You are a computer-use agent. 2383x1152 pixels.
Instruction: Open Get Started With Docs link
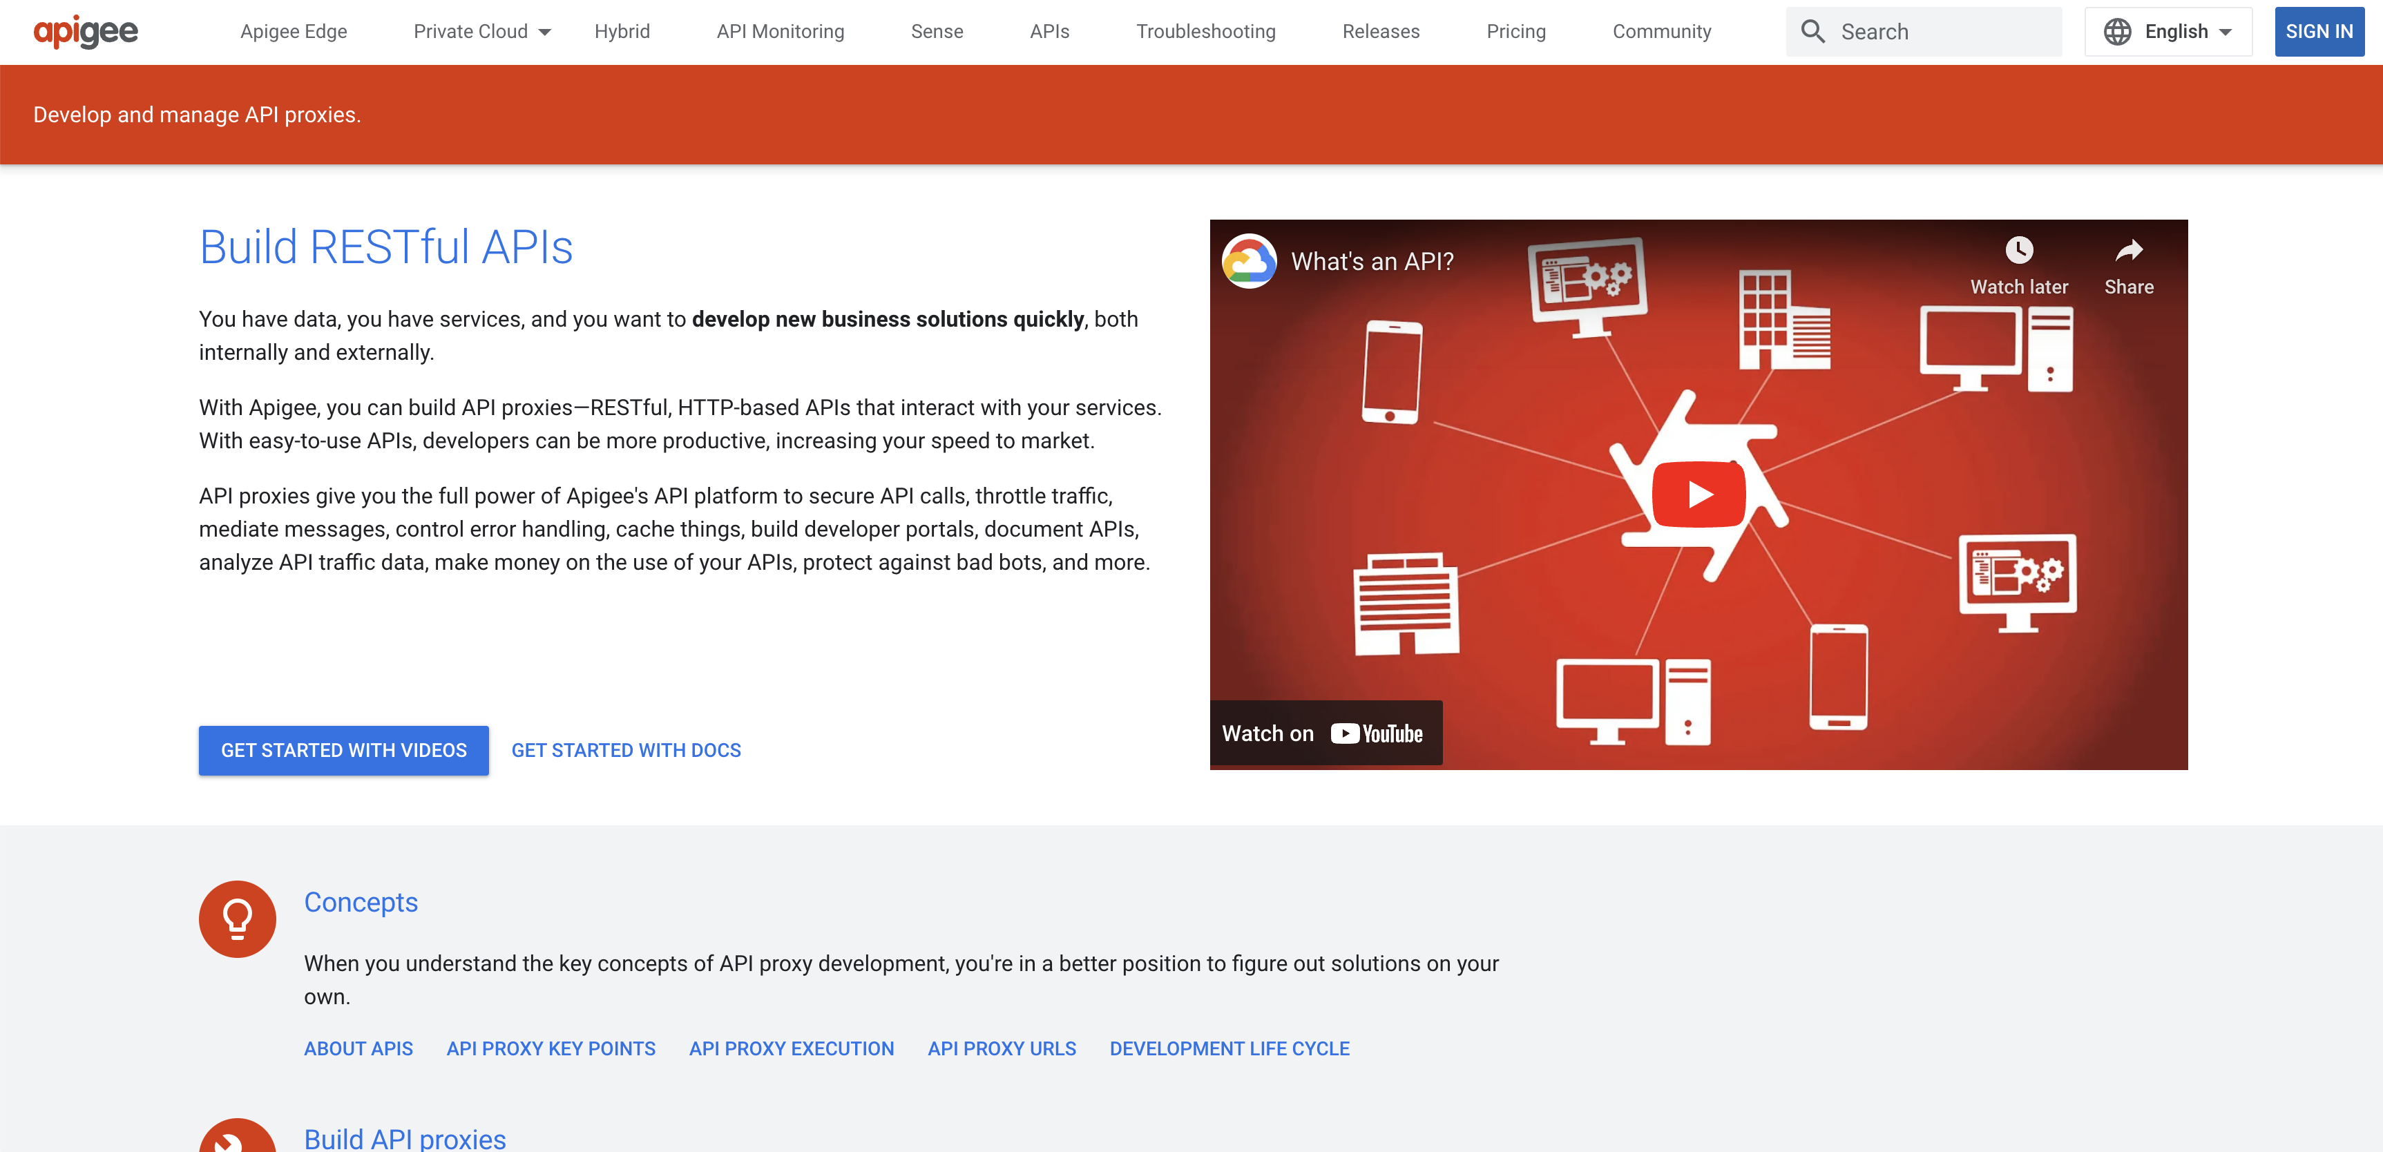tap(626, 751)
